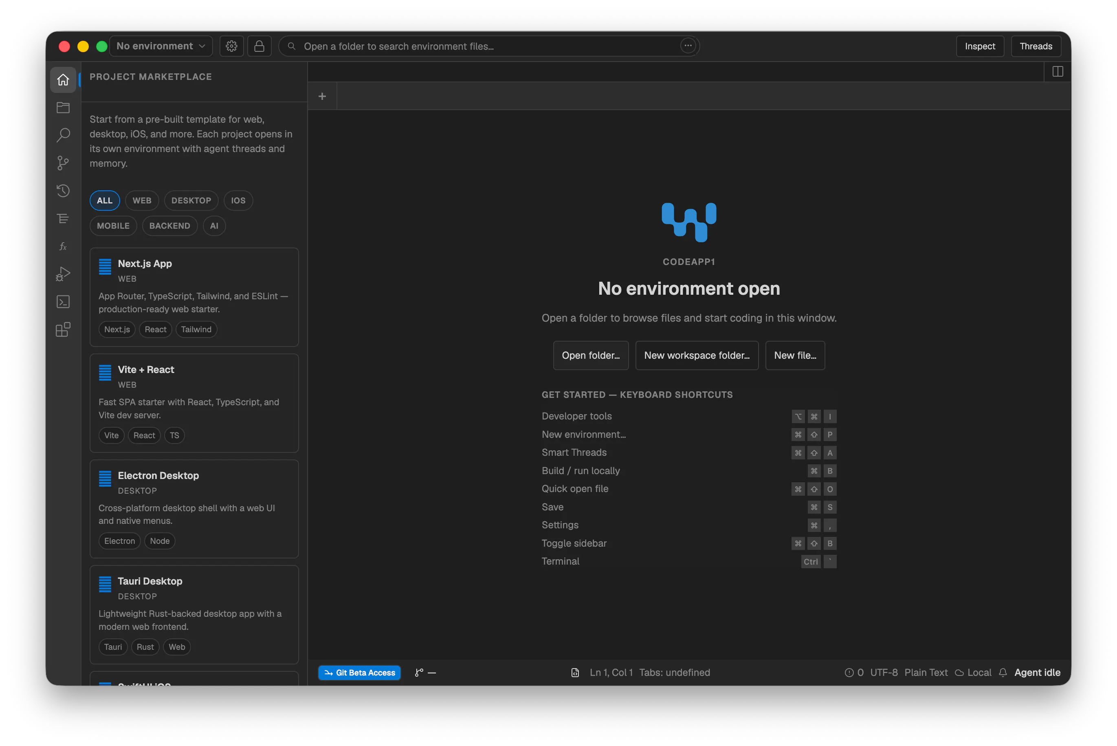Click Ln 1, Col 1 in status bar
Image resolution: width=1117 pixels, height=746 pixels.
[x=611, y=672]
